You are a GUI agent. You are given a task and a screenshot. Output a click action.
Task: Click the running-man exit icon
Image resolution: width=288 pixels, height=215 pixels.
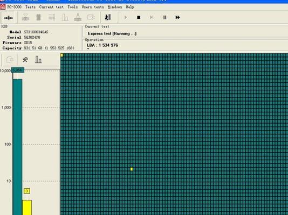click(108, 17)
